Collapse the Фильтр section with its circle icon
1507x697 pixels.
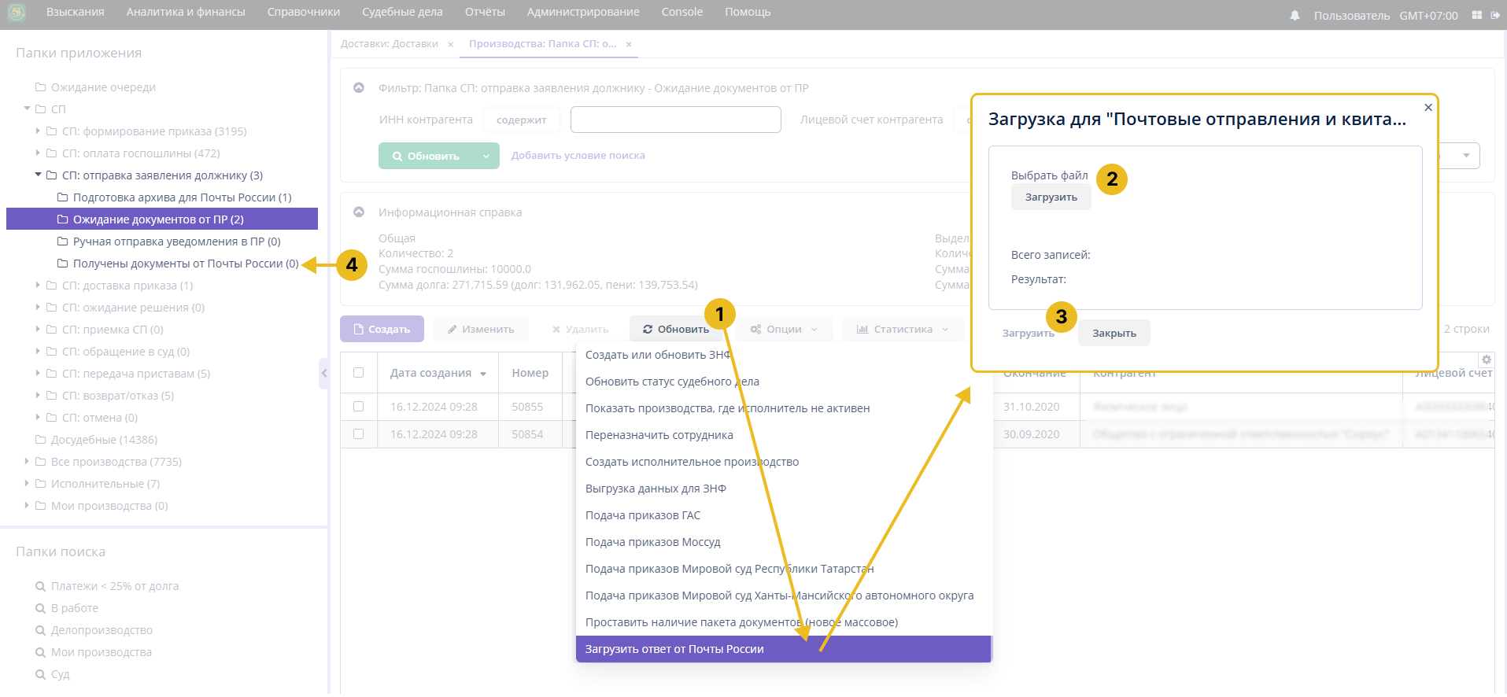359,88
